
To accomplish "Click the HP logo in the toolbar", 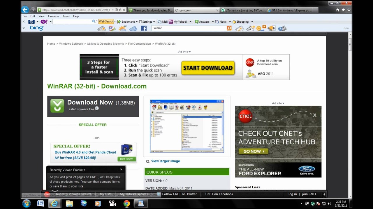I will point(31,21).
